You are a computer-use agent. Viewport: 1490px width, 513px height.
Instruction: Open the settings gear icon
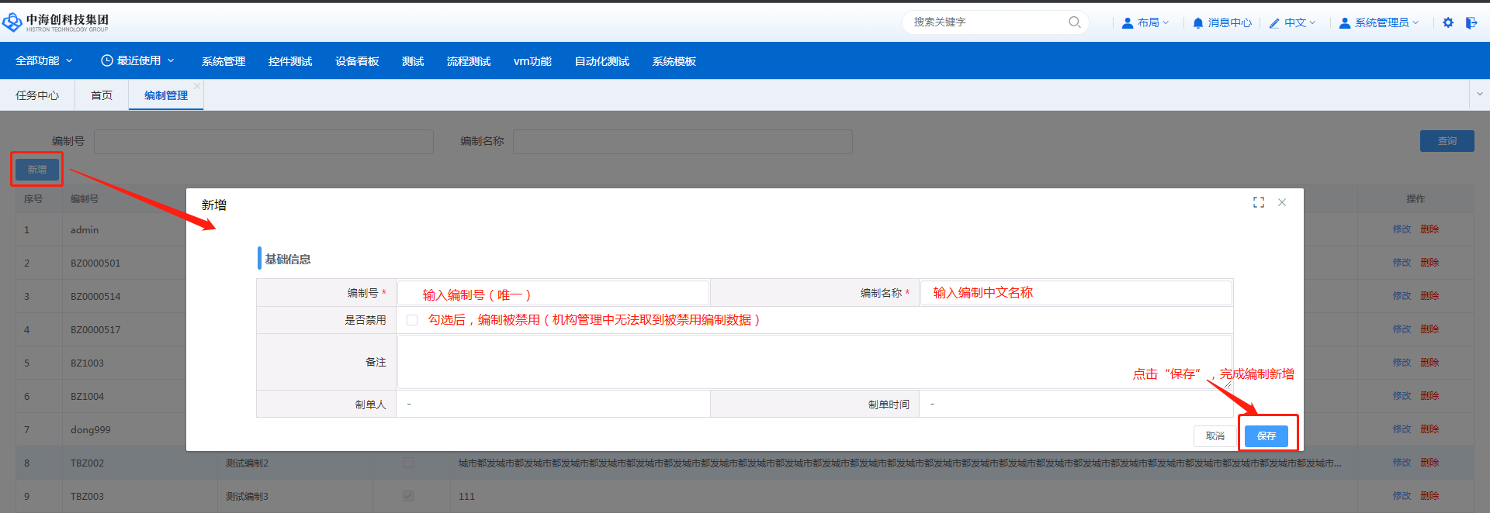point(1448,22)
